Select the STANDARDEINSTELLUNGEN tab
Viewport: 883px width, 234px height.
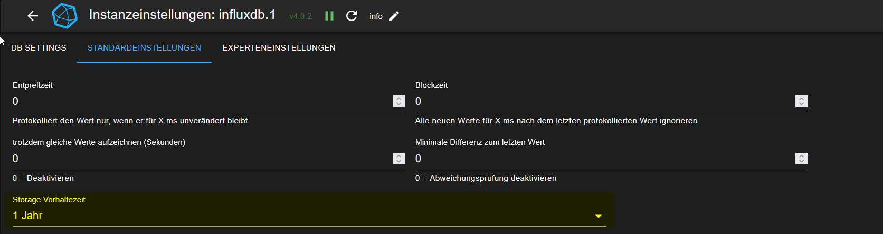click(x=144, y=48)
